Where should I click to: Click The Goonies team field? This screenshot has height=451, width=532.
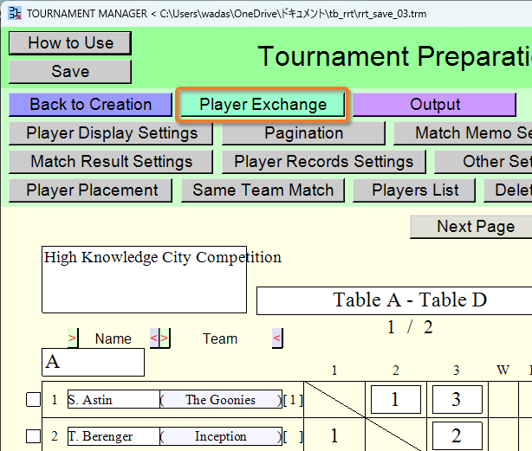221,400
